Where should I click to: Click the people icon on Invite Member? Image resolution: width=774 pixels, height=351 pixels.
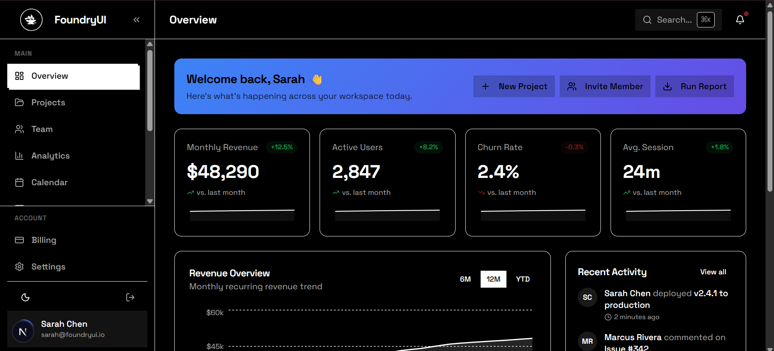[x=572, y=86]
